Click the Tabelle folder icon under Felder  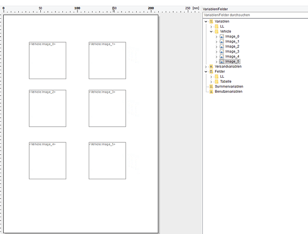(216, 81)
